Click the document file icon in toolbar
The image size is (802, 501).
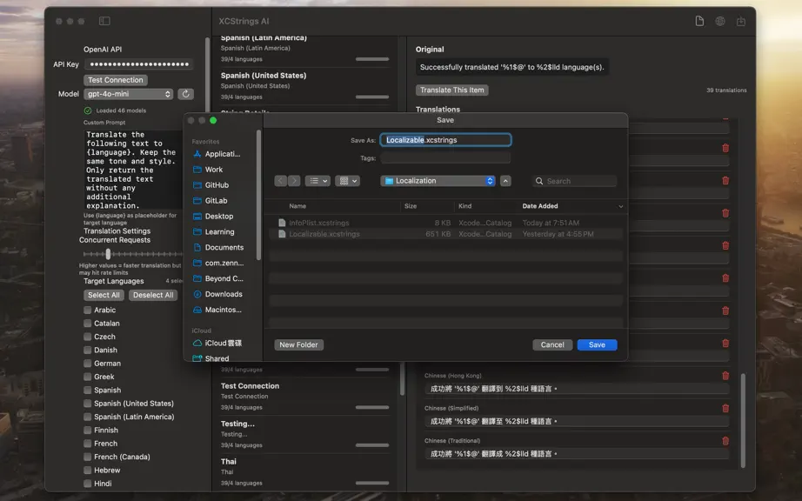coord(699,21)
